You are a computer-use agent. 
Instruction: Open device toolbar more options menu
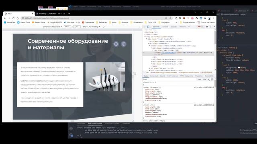point(140,27)
